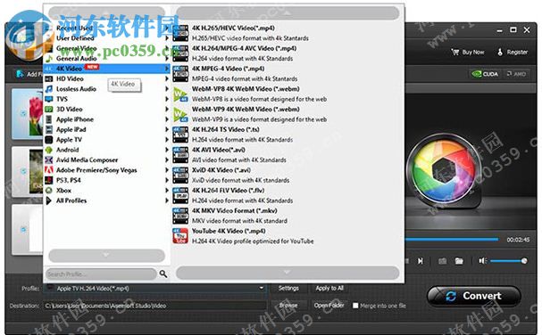Click the 4K H.265/HEVC Video format icon
This screenshot has width=542, height=335.
coord(180,33)
